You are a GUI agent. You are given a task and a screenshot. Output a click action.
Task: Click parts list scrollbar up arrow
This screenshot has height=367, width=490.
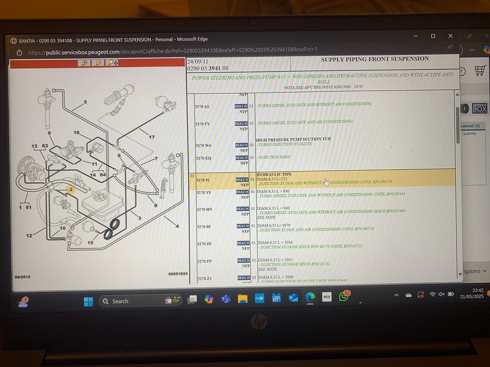457,94
